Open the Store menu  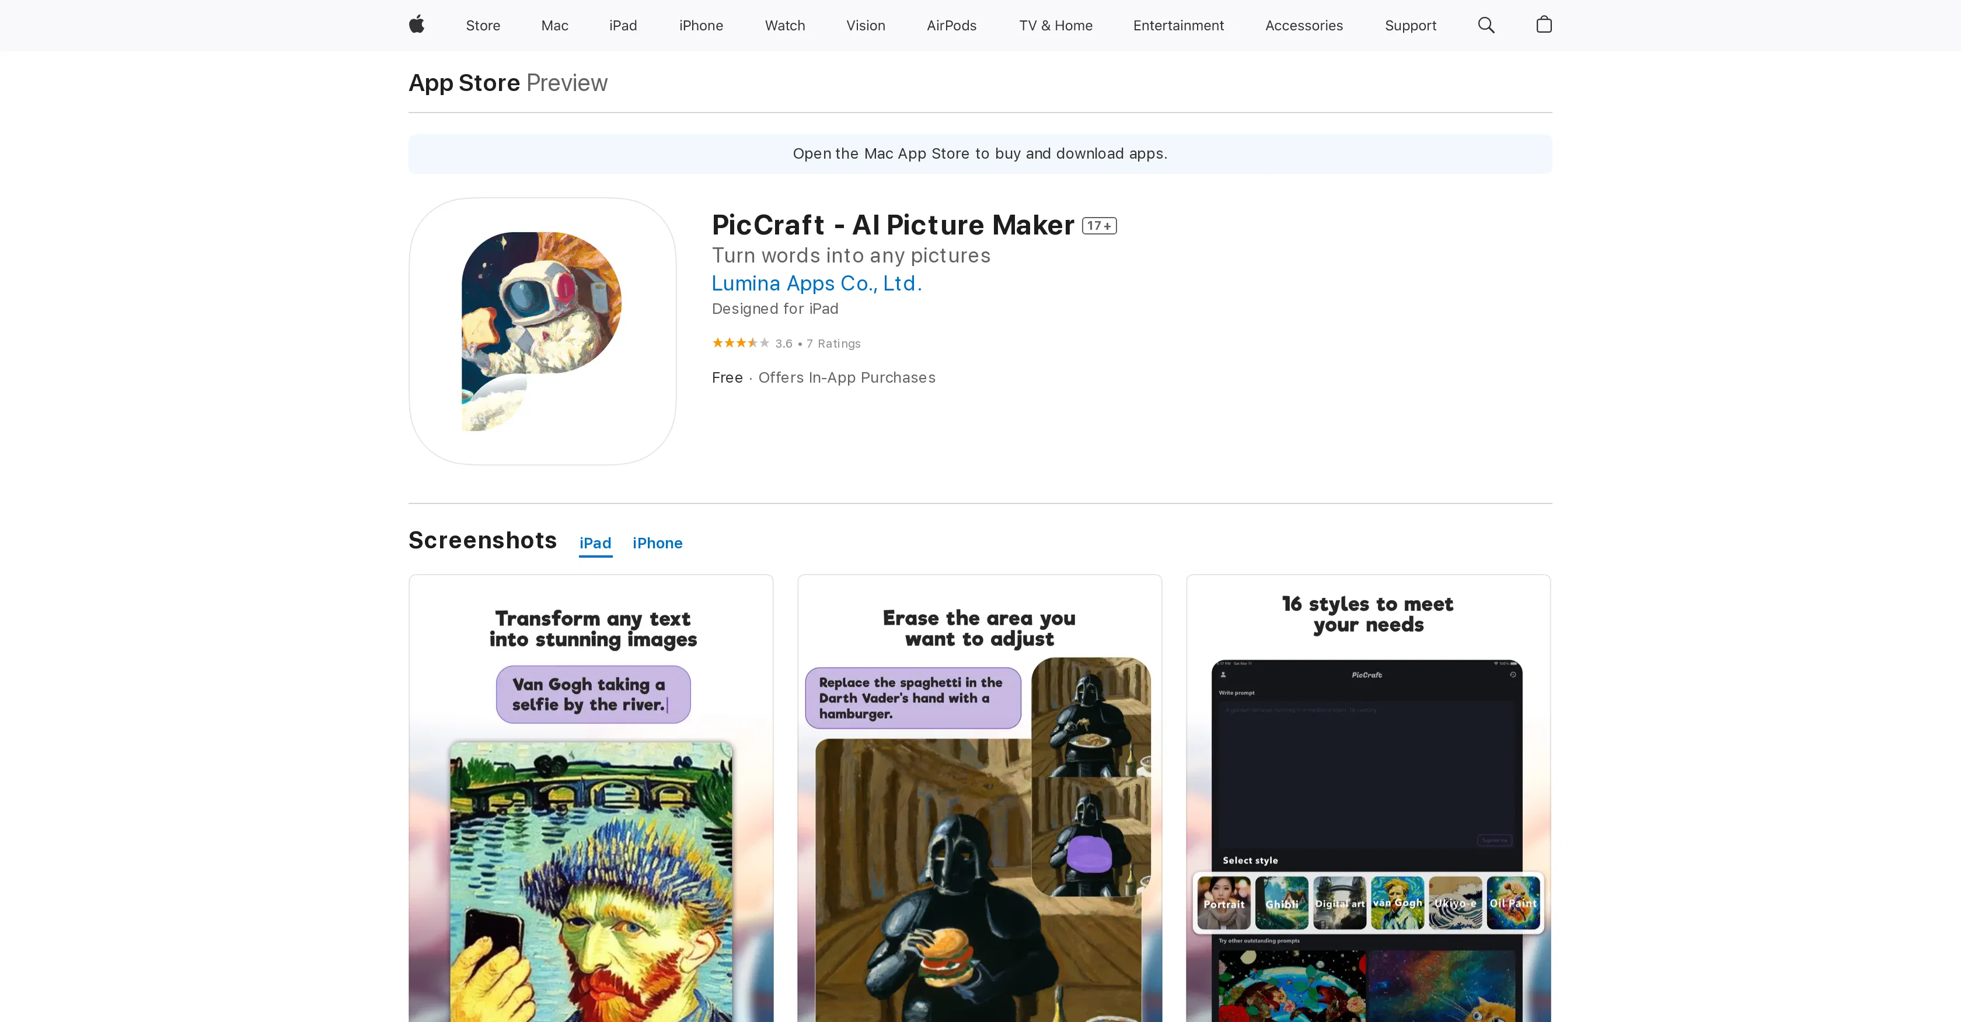coord(483,25)
